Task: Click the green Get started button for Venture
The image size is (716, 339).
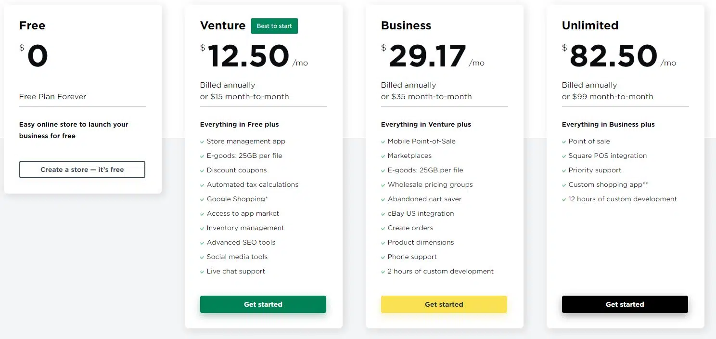Action: coord(263,304)
